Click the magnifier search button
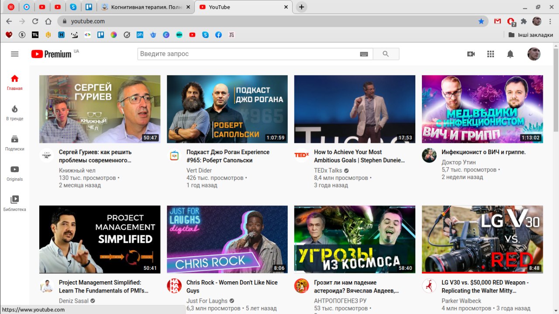The image size is (559, 314). pos(386,54)
